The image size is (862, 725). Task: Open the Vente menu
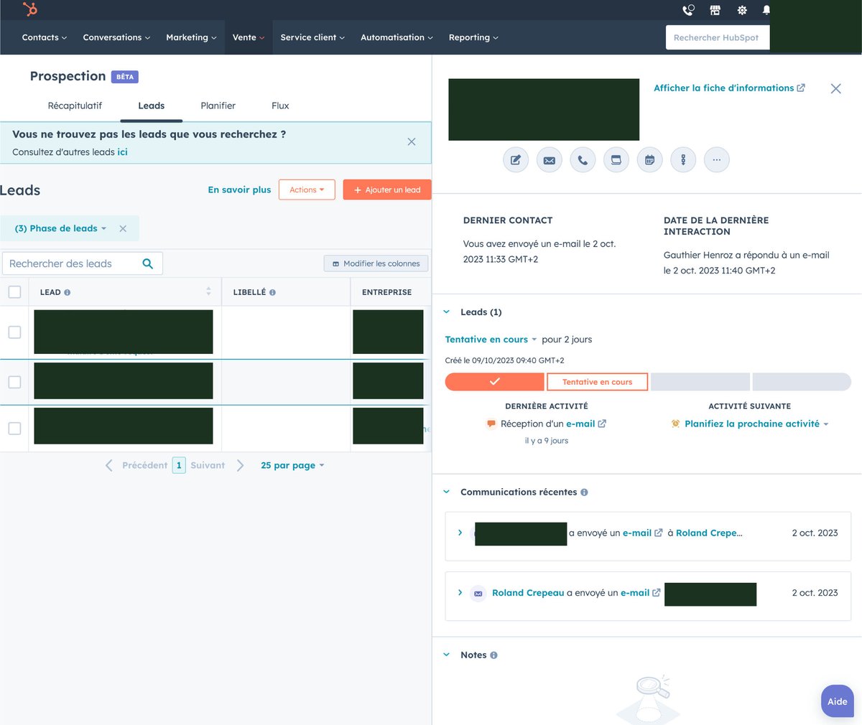(x=249, y=37)
